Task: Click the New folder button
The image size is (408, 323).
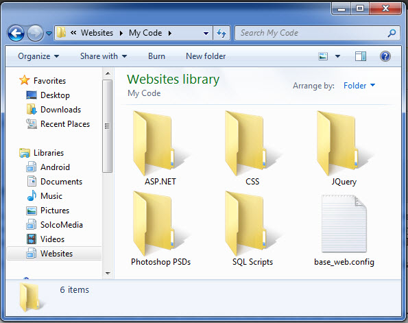Action: pyautogui.click(x=206, y=56)
